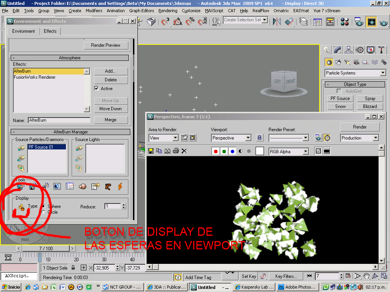This screenshot has height=292, width=390.
Task: Open the Render Preset dropdown
Action: [x=306, y=138]
